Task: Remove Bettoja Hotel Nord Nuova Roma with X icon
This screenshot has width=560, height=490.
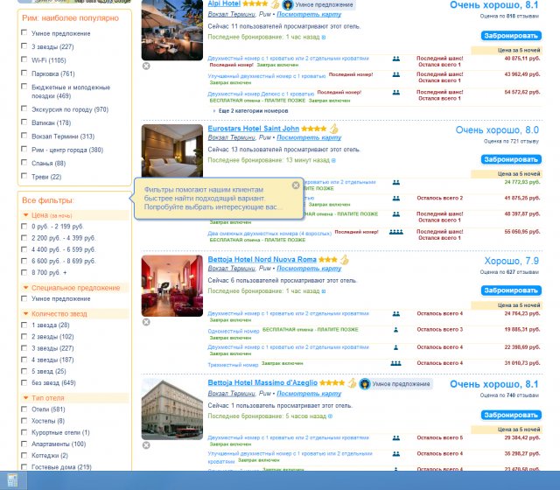Action: pyautogui.click(x=146, y=322)
